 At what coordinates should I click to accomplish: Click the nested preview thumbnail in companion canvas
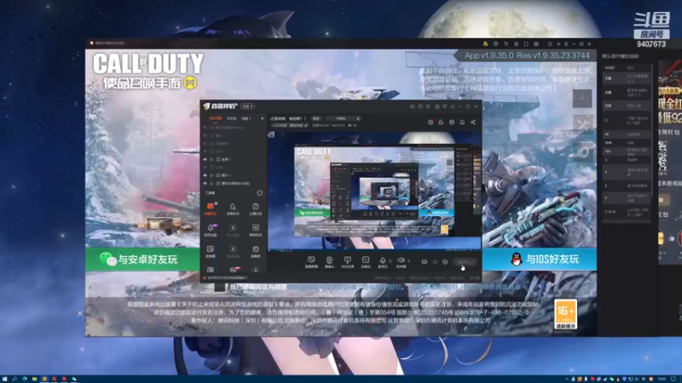(374, 191)
